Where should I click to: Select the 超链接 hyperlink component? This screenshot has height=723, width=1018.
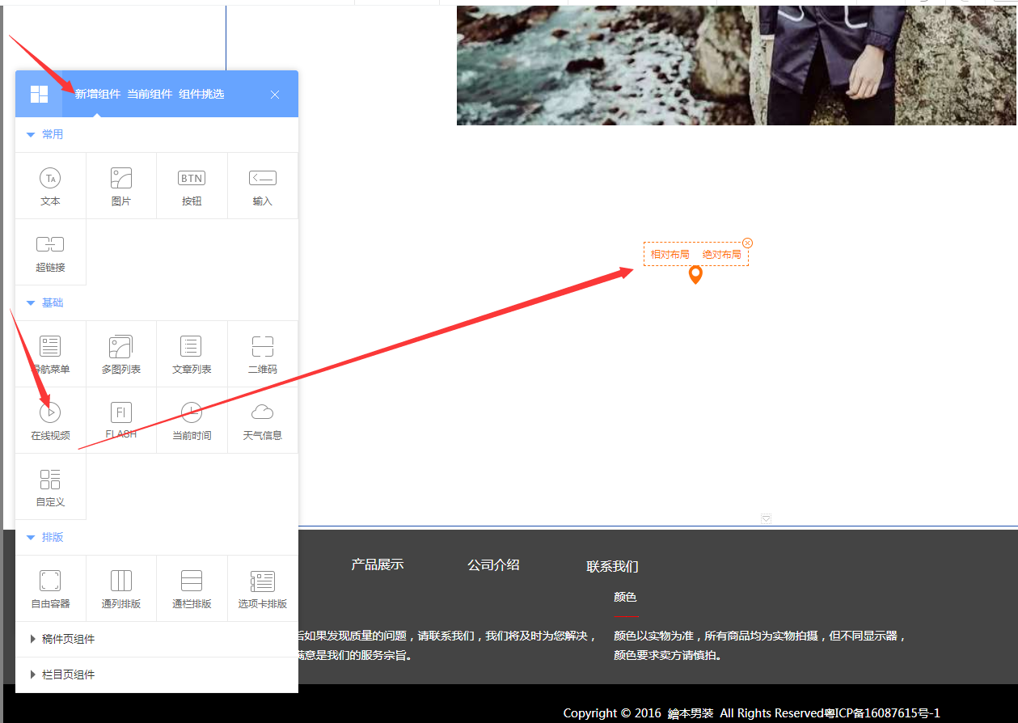[50, 245]
